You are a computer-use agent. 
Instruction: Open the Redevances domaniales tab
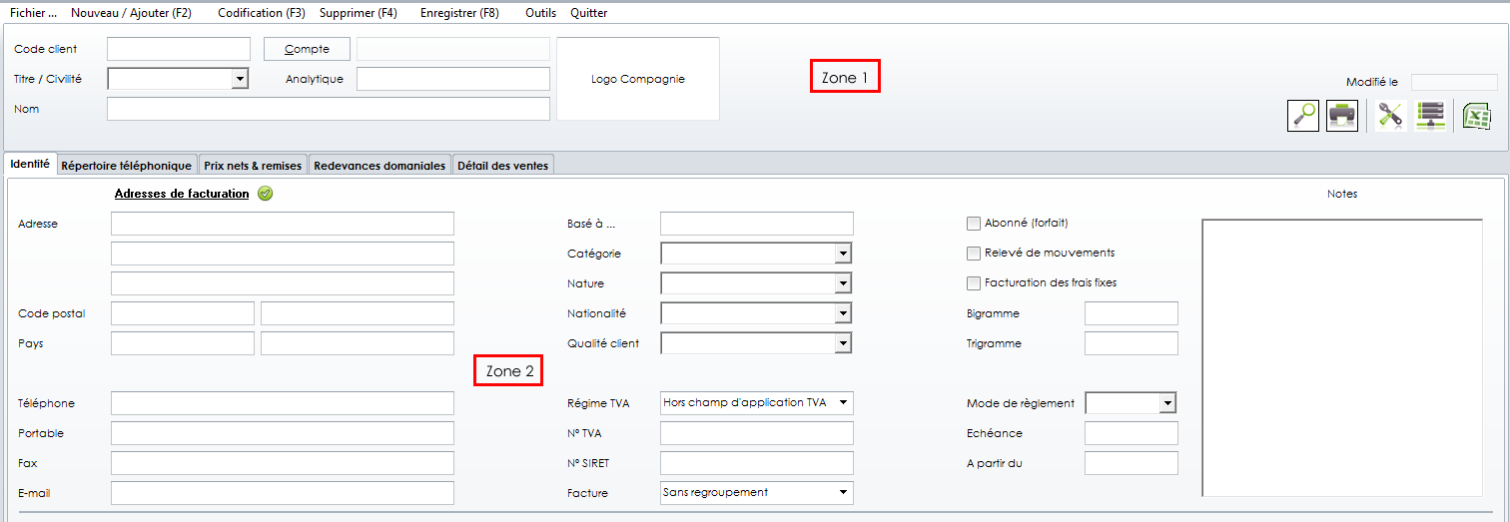[x=379, y=166]
